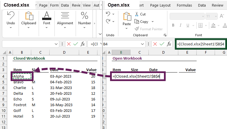This screenshot has height=129, width=227.
Task: Open Clipboard group in Closed.xlsx
Action: click(29, 20)
